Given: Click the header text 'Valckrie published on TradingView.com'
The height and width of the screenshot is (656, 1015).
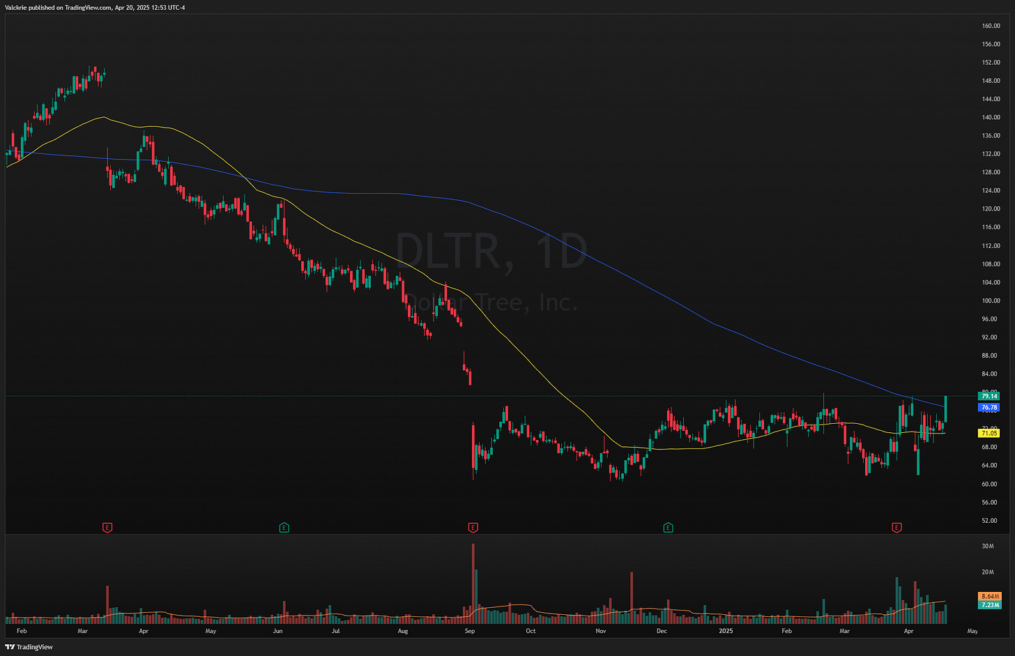Looking at the screenshot, I should [x=58, y=8].
